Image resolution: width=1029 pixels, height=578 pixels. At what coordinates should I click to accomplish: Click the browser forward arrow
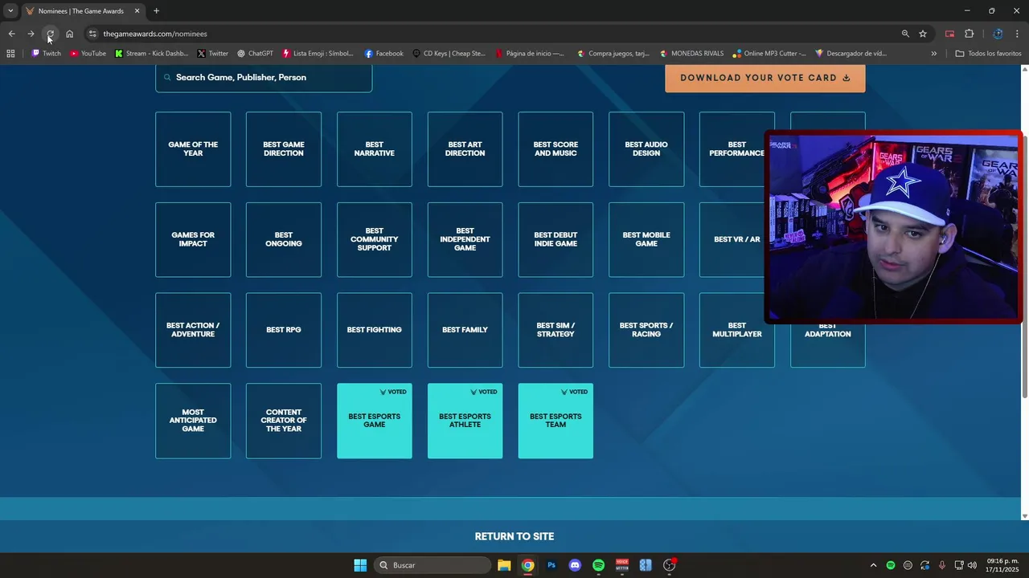31,34
